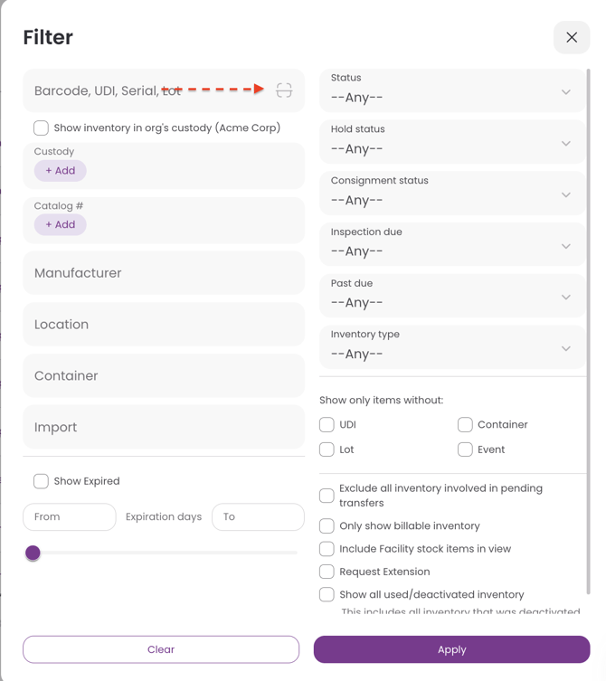The image size is (606, 681).
Task: Open the Hold status dropdown
Action: pos(451,142)
